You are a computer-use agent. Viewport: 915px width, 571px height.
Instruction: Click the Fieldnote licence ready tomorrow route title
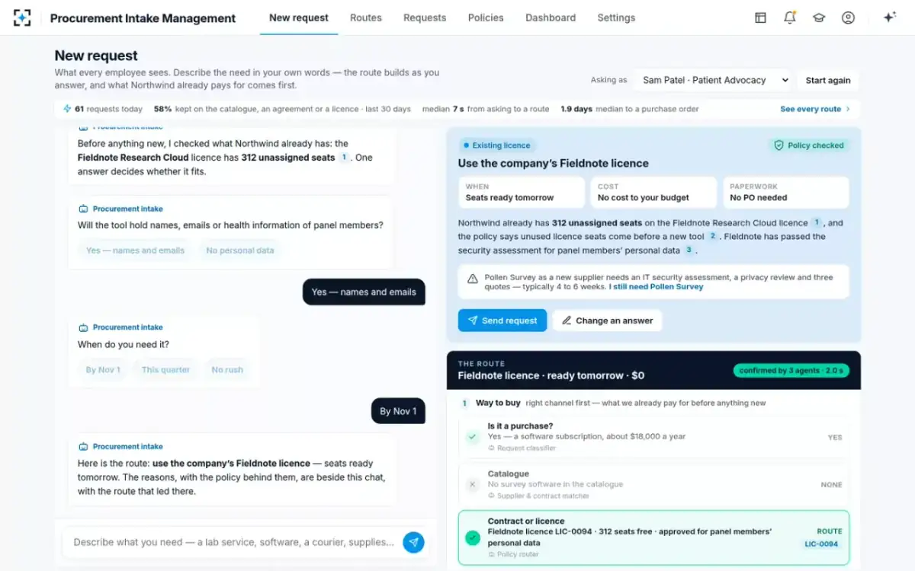point(551,375)
